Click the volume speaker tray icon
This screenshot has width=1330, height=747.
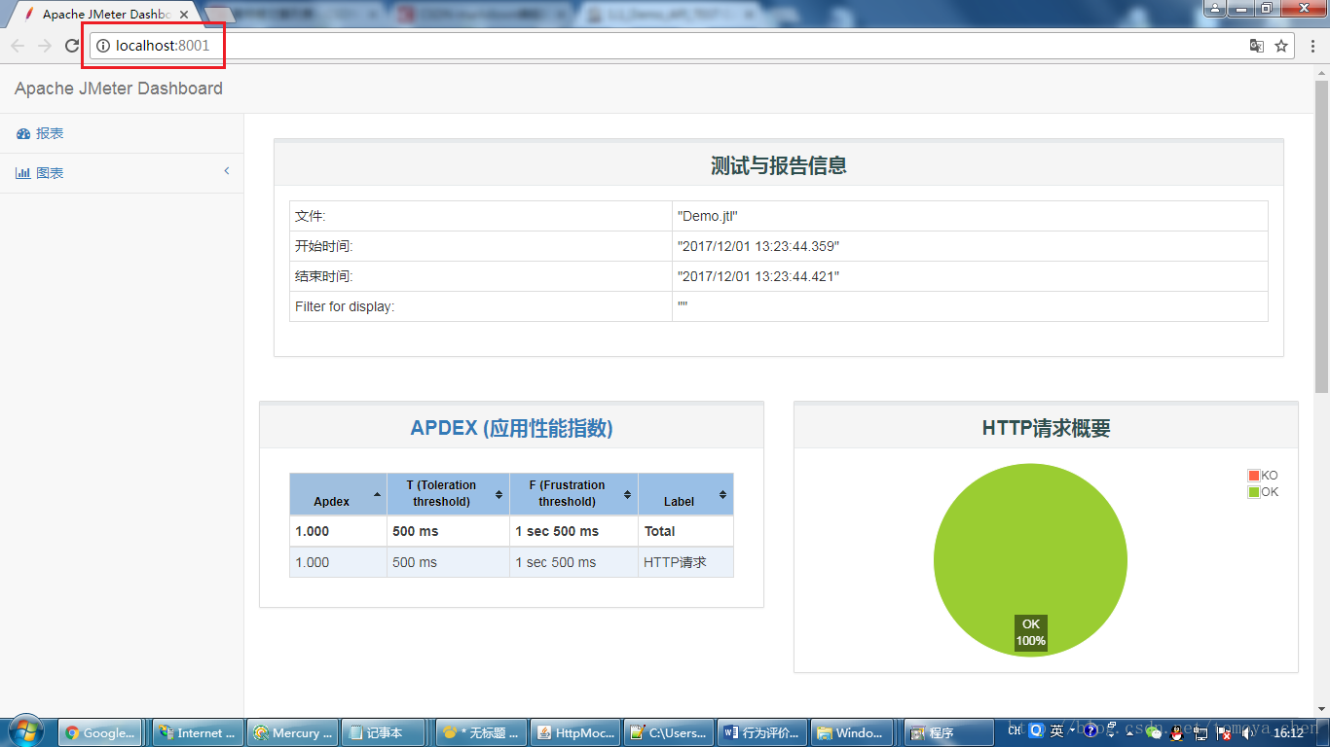[1248, 732]
